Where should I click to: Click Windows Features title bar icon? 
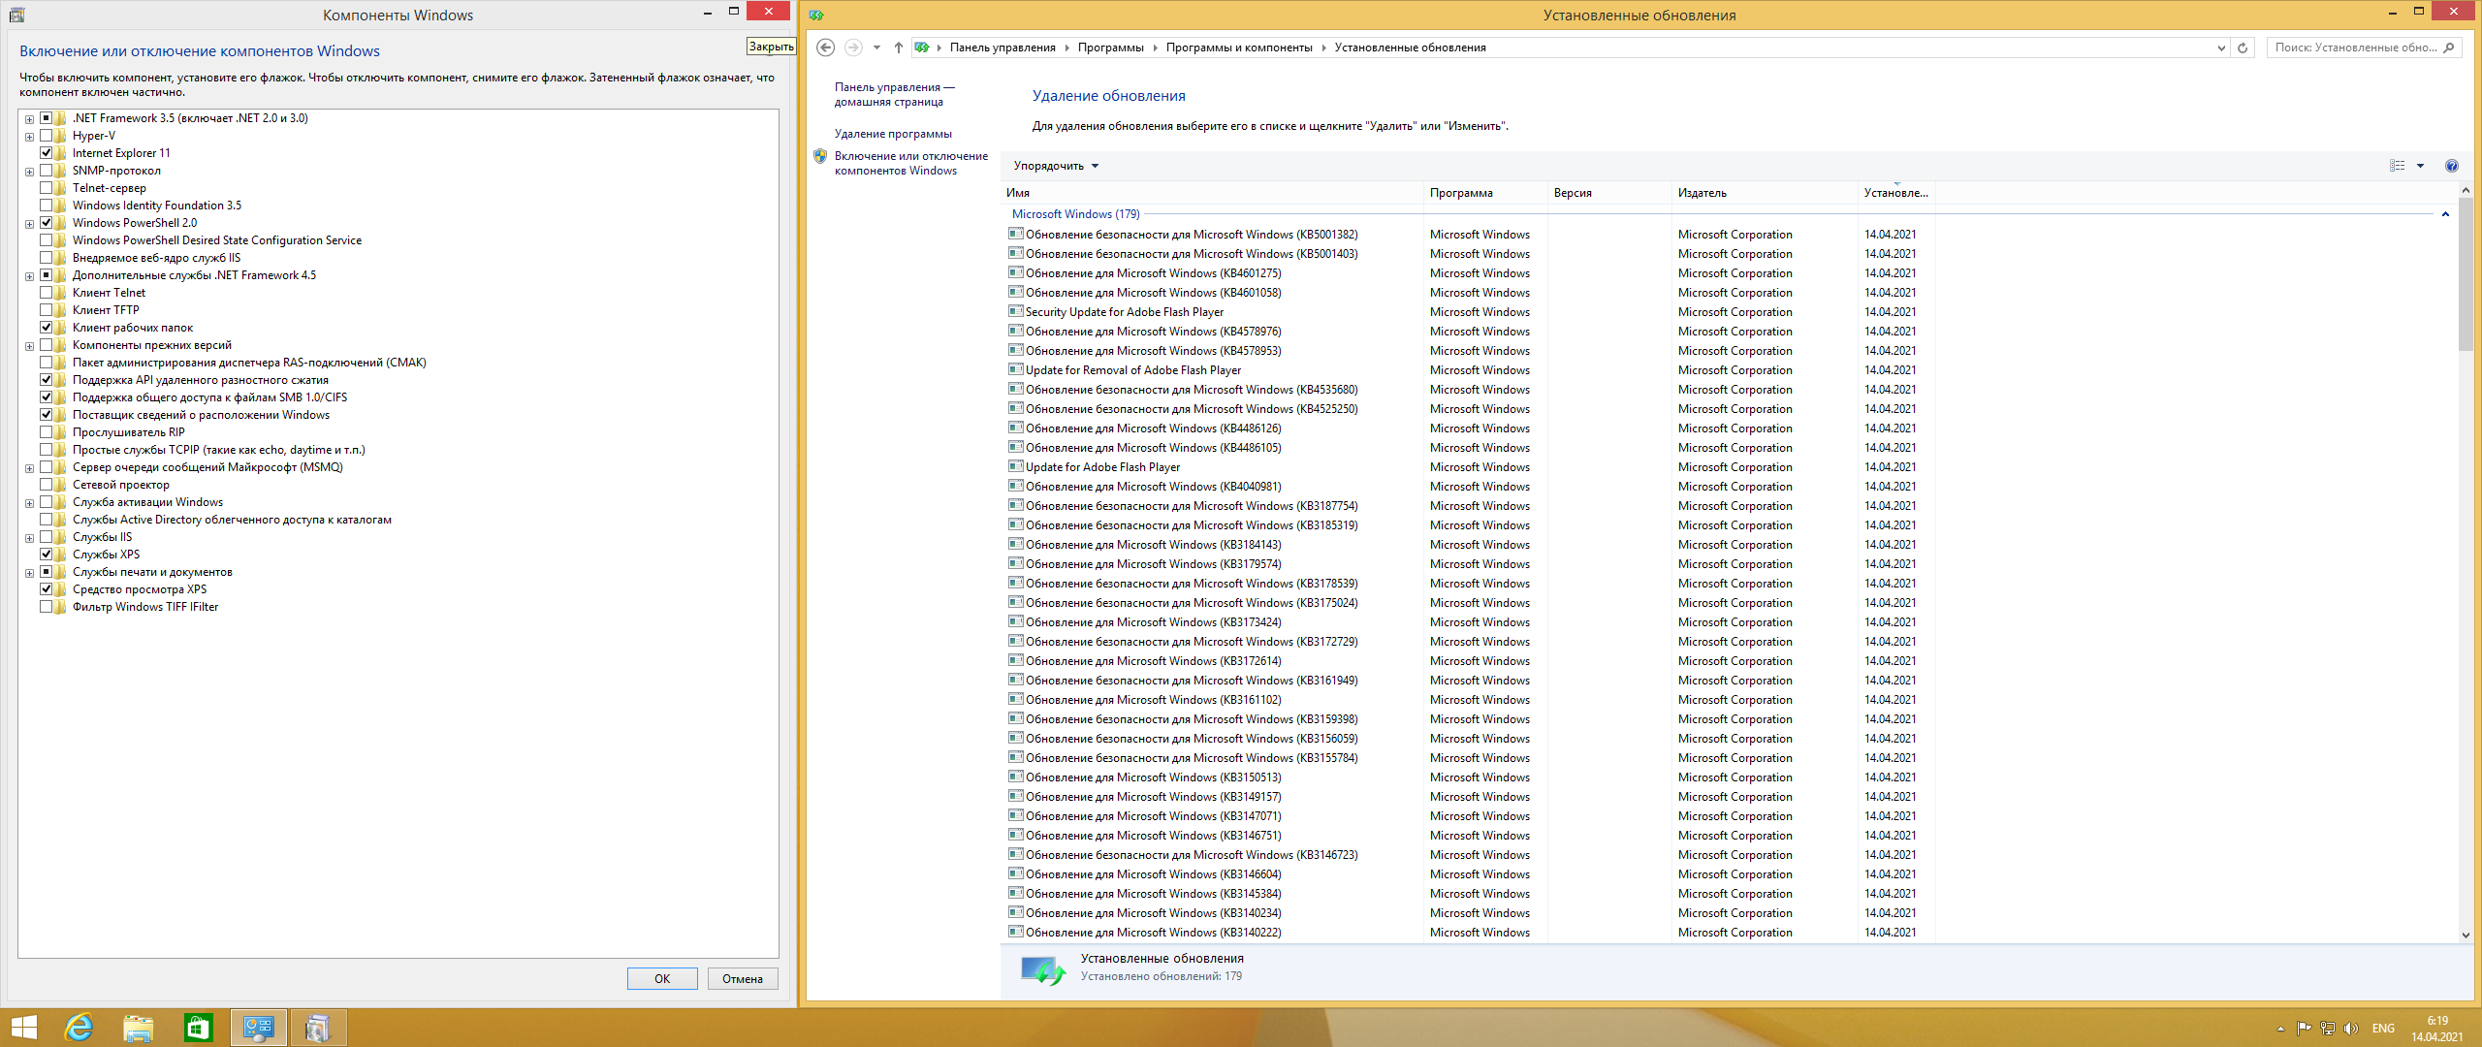click(x=16, y=15)
